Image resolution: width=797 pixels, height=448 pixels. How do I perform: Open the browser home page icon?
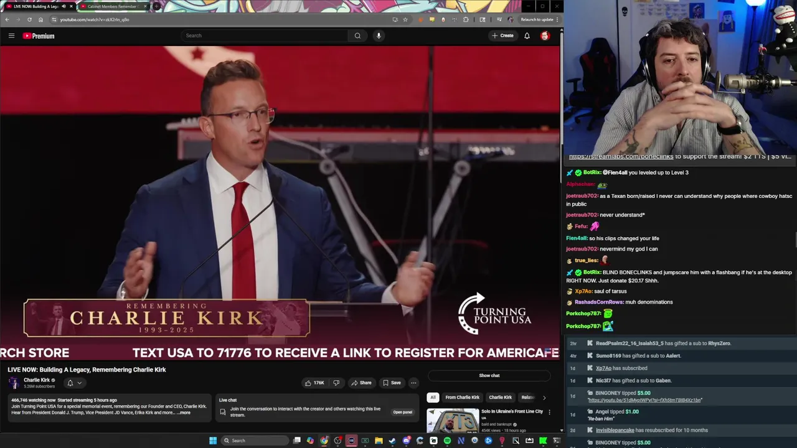40,19
